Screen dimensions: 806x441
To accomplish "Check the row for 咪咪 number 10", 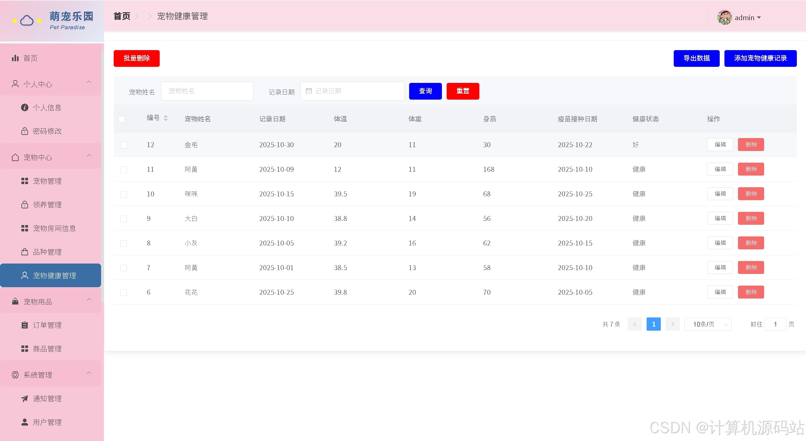I will tap(123, 194).
